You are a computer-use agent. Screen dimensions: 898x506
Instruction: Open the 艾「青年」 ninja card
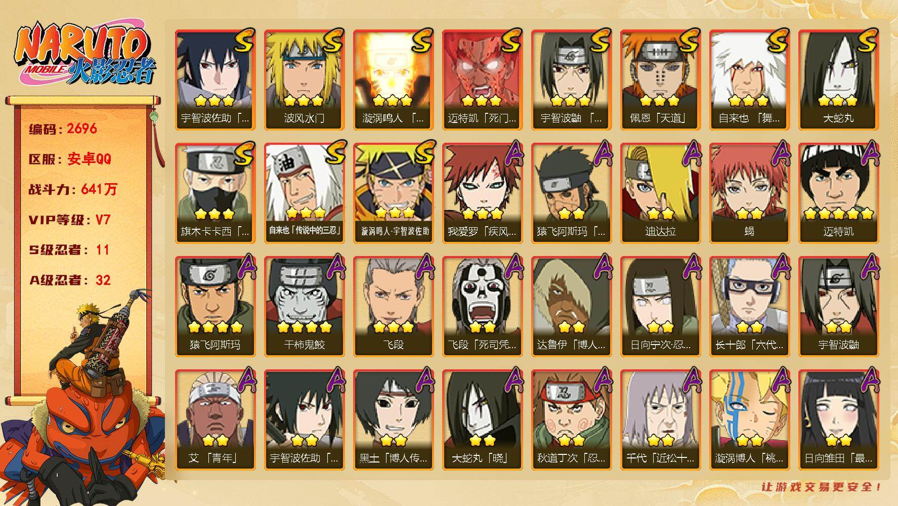click(x=215, y=419)
